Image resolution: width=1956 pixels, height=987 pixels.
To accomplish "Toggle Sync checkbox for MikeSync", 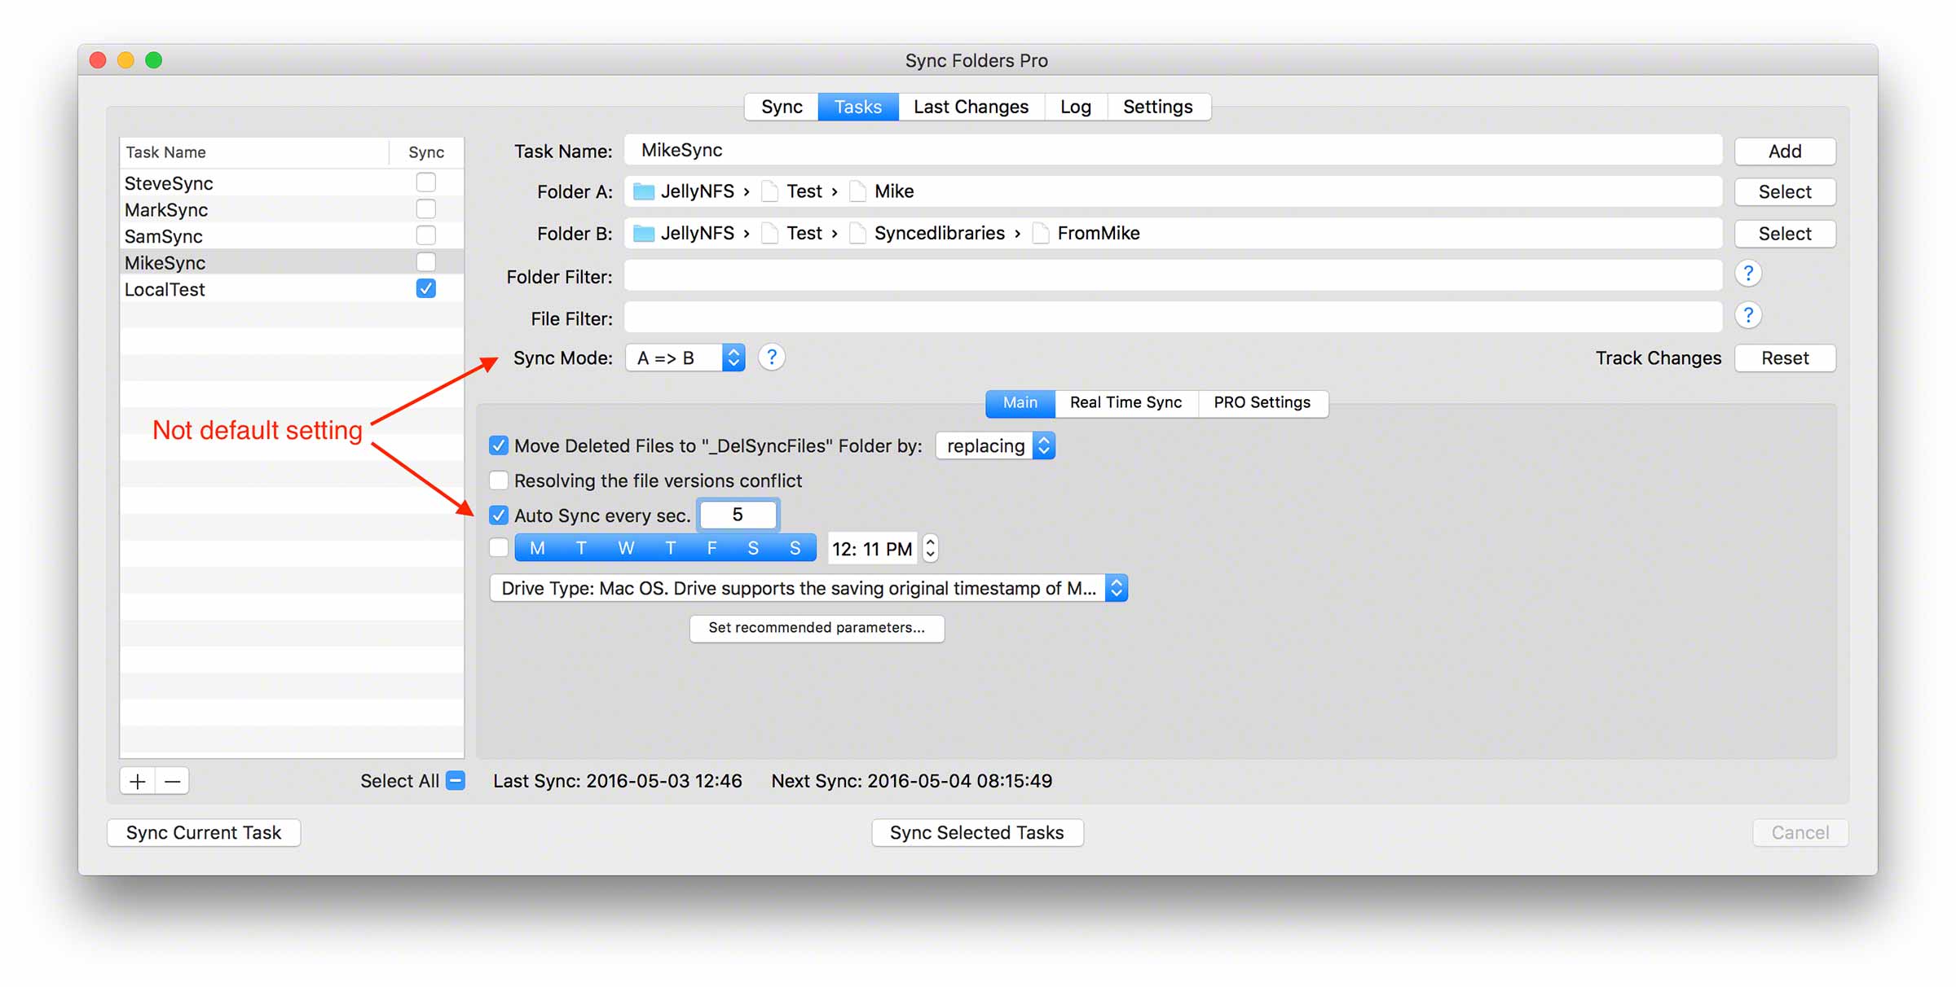I will pyautogui.click(x=425, y=262).
